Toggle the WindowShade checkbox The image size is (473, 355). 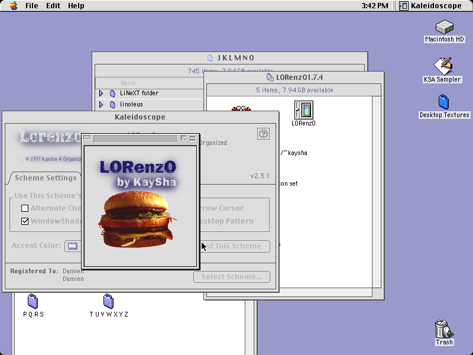point(25,221)
